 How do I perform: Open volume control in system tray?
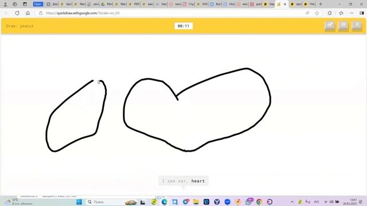[x=331, y=202]
